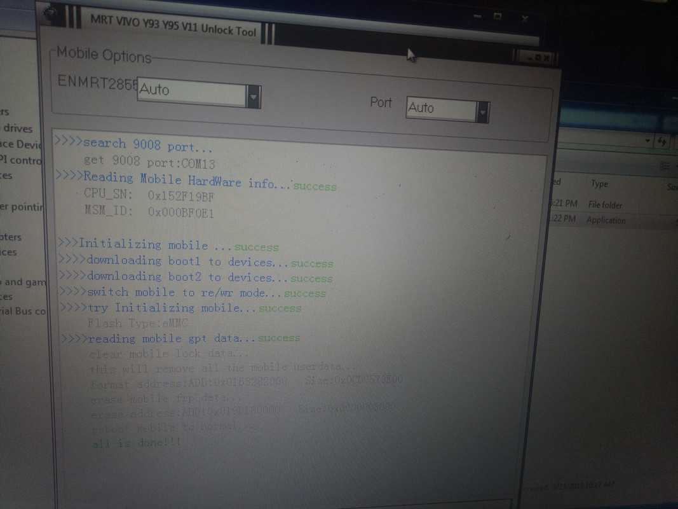678x509 pixels.
Task: Close the MRT VIVO Unlock Tool window
Action: (524, 18)
